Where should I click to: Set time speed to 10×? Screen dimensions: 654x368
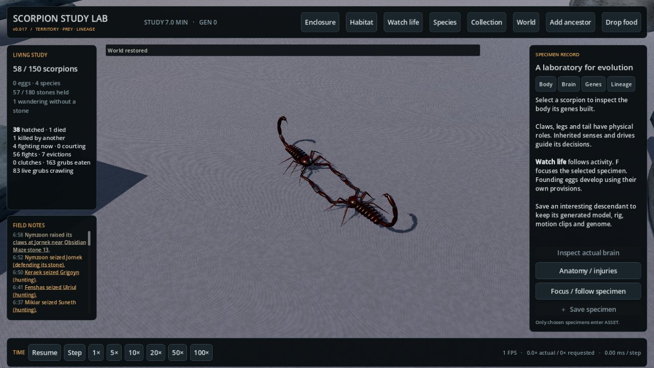click(134, 353)
